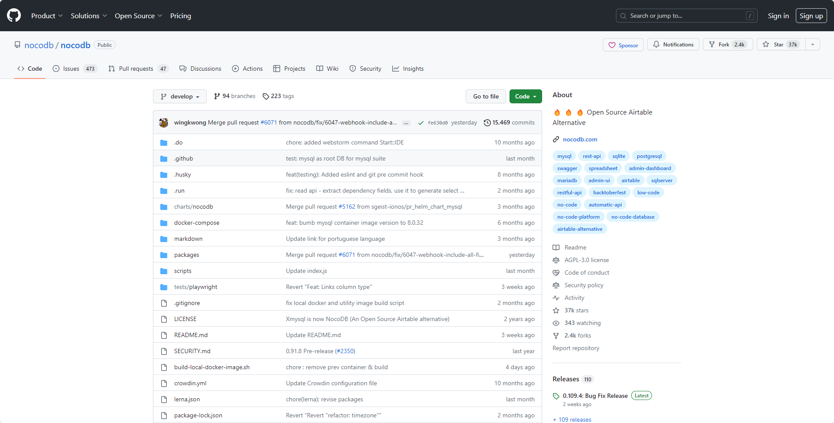Click Go to file button
Screen dimensions: 834x423
486,96
